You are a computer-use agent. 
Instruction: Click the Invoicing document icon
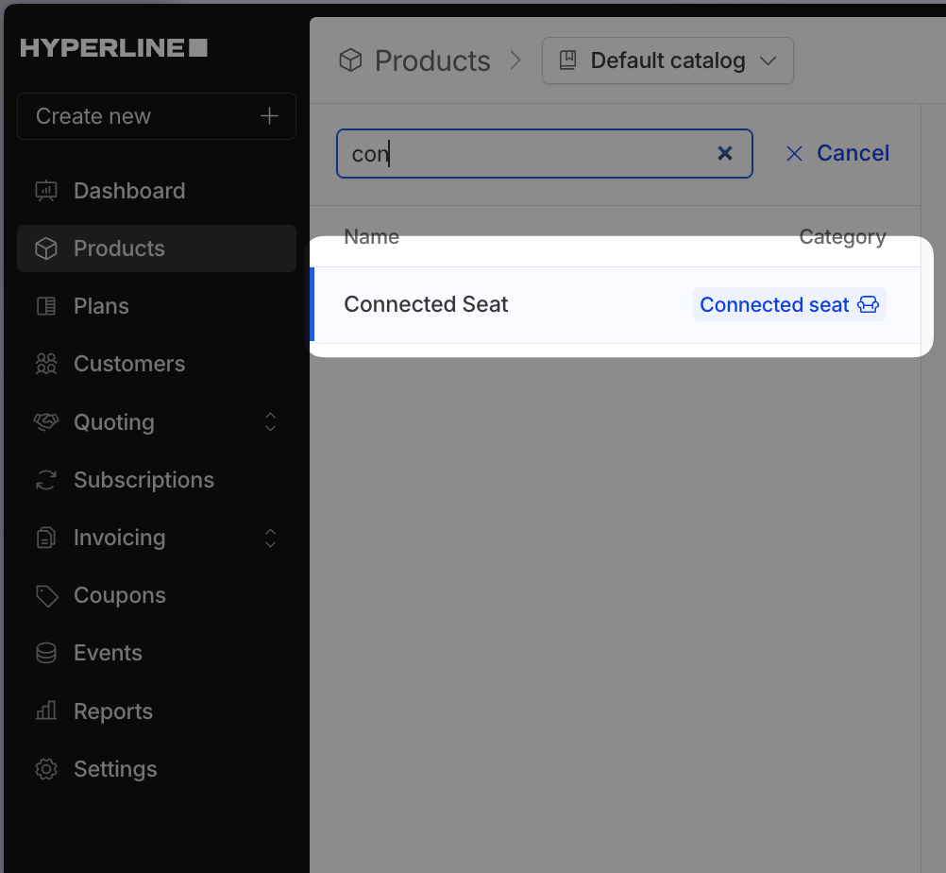tap(46, 538)
